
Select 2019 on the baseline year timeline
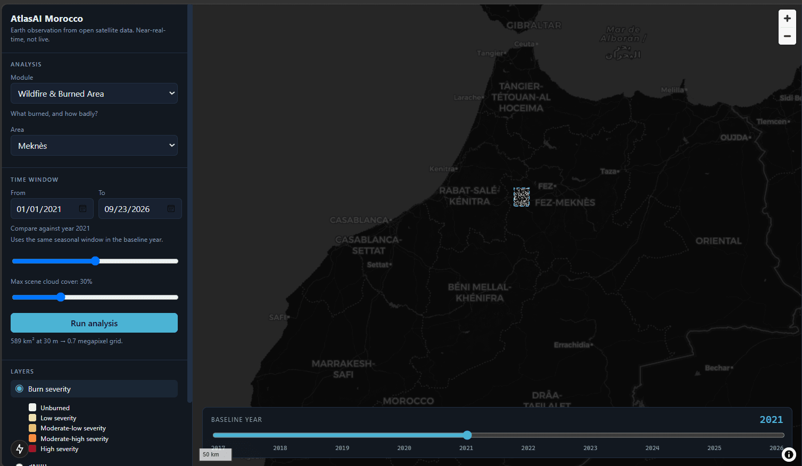342,448
